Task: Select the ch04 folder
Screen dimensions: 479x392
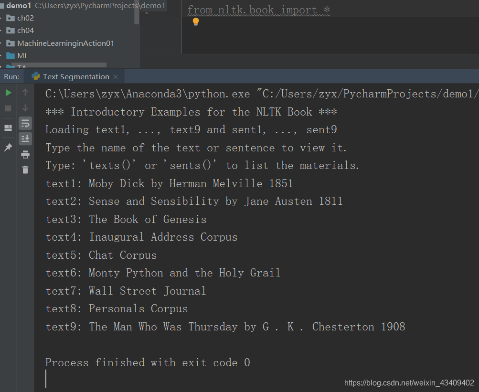Action: click(25, 31)
